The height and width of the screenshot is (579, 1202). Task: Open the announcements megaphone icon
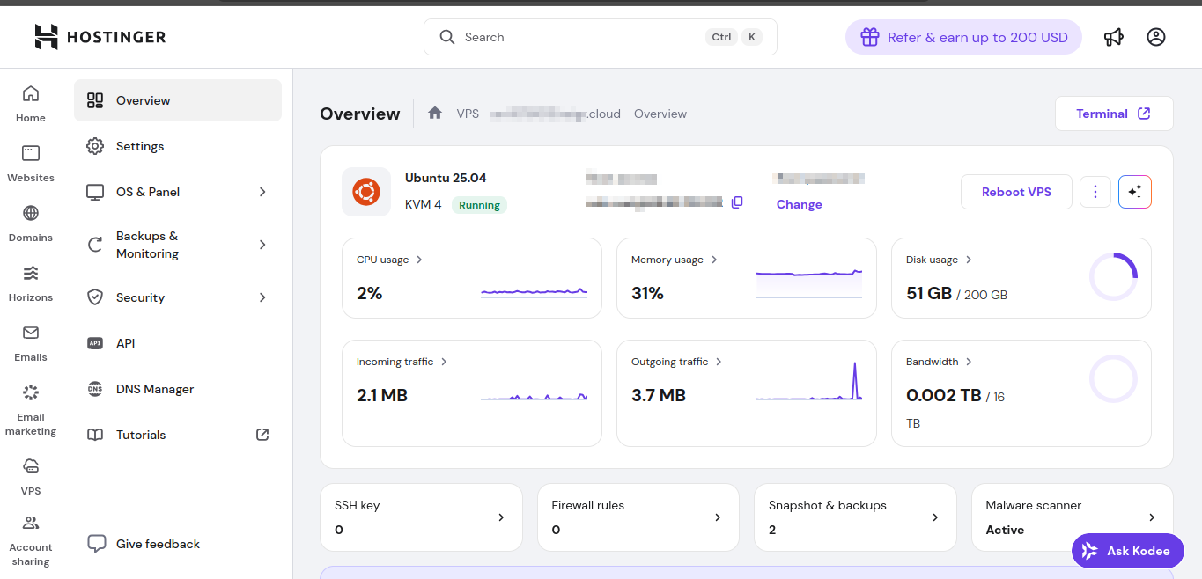tap(1114, 37)
